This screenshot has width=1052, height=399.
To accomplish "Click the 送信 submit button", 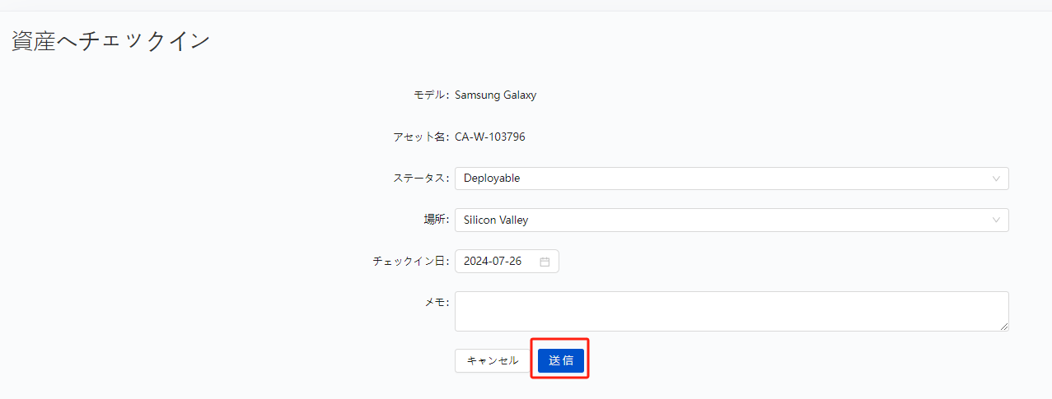I will (561, 360).
